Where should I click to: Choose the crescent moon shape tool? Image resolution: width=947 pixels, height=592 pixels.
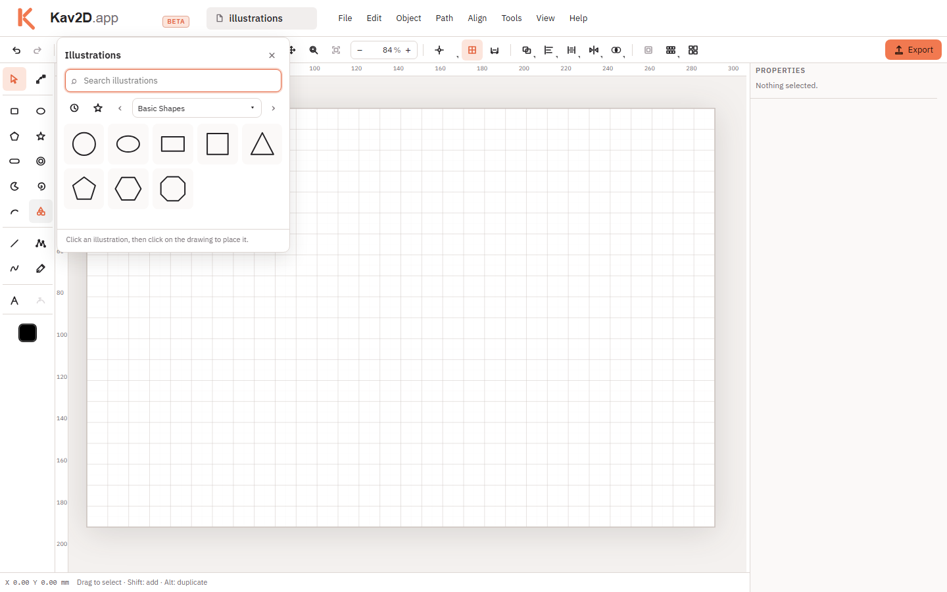[x=14, y=186]
